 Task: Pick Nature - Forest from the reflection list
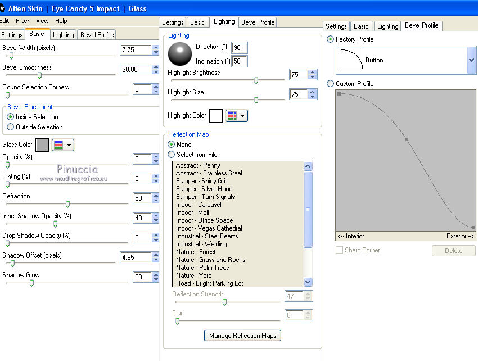196,252
